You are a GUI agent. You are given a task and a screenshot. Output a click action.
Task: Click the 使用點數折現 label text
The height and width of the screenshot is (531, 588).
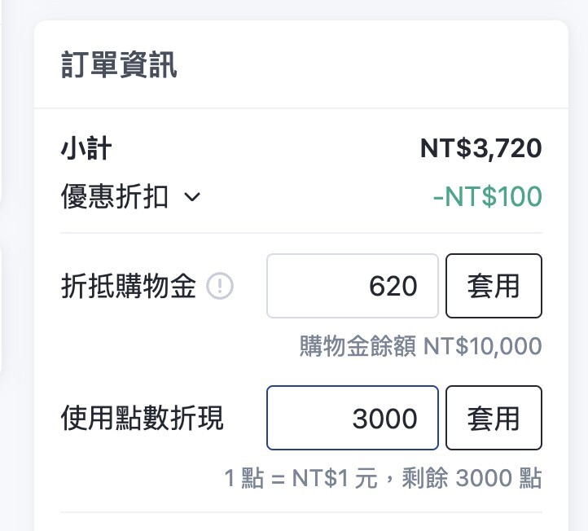[x=143, y=419]
